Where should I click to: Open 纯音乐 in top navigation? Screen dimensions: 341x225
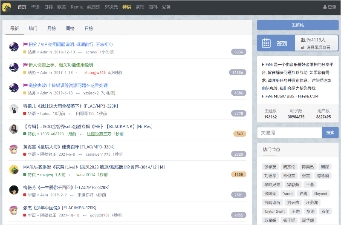pyautogui.click(x=94, y=7)
